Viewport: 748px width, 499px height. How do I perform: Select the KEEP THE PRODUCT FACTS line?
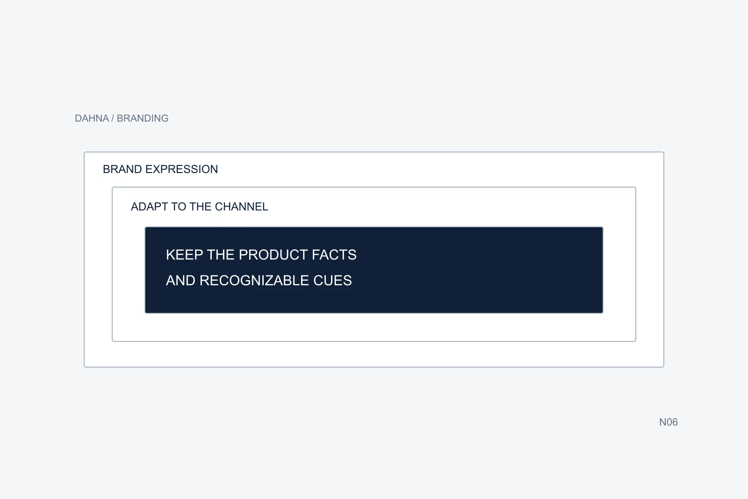coord(261,255)
